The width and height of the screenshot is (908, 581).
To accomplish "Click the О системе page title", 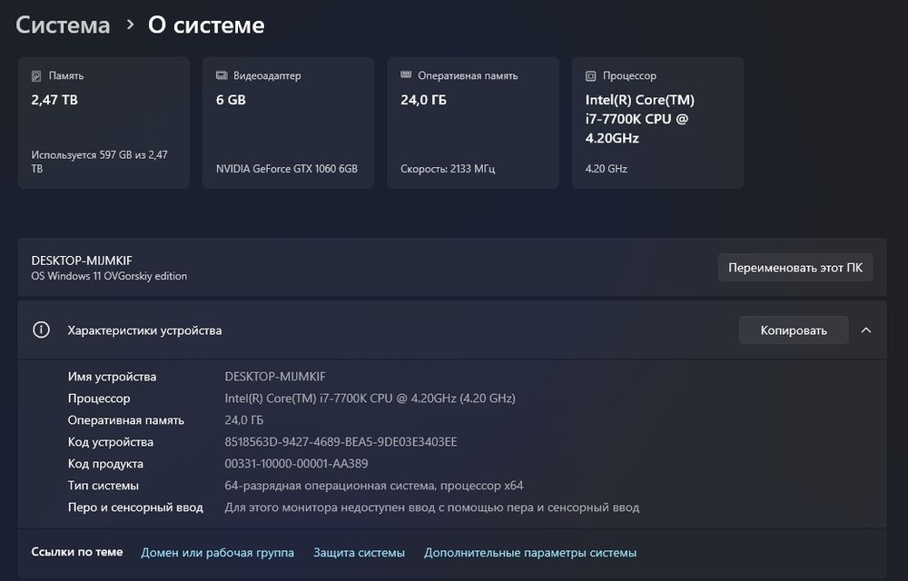I will click(x=206, y=25).
